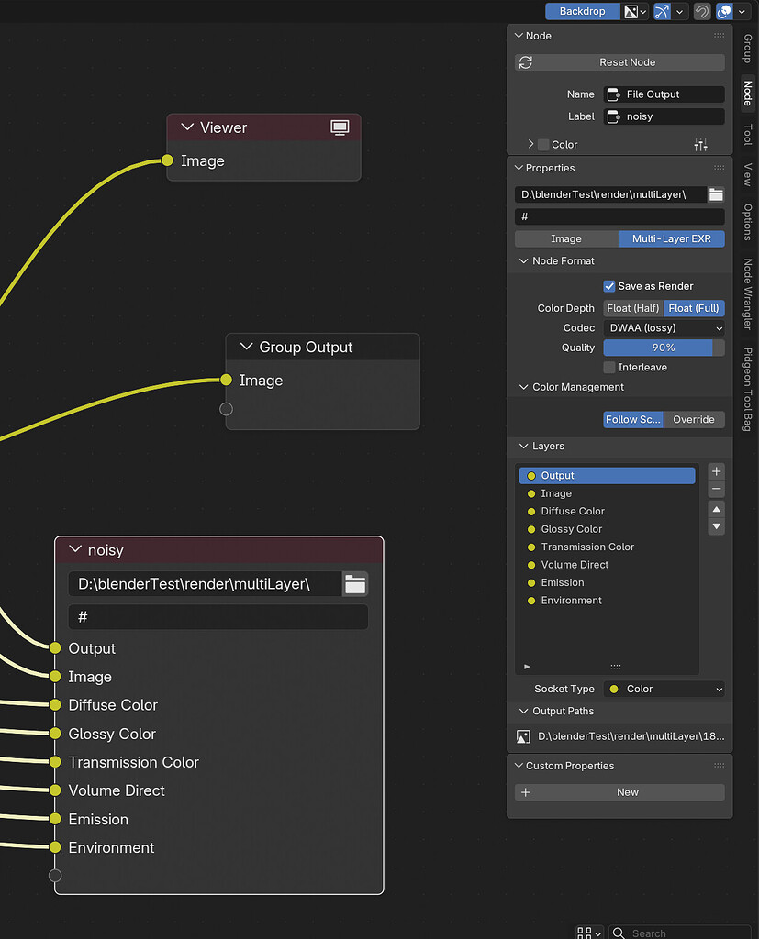This screenshot has height=939, width=759.
Task: Enable the custom node Color checkbox
Action: tap(543, 144)
